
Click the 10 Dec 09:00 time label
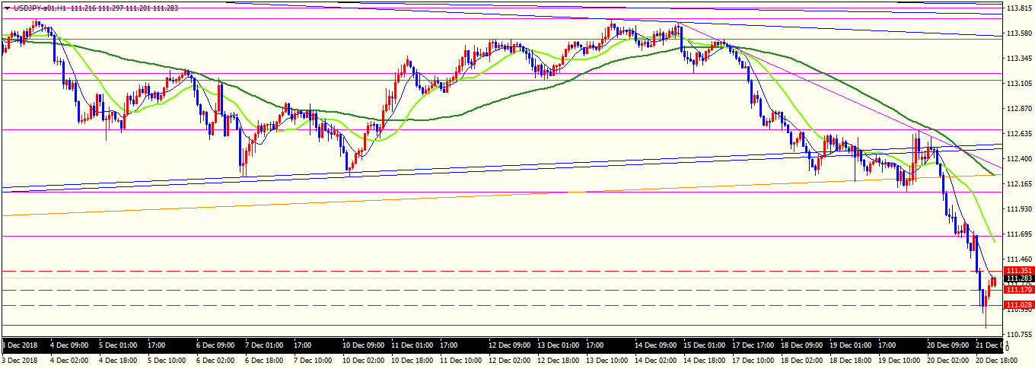pyautogui.click(x=363, y=345)
